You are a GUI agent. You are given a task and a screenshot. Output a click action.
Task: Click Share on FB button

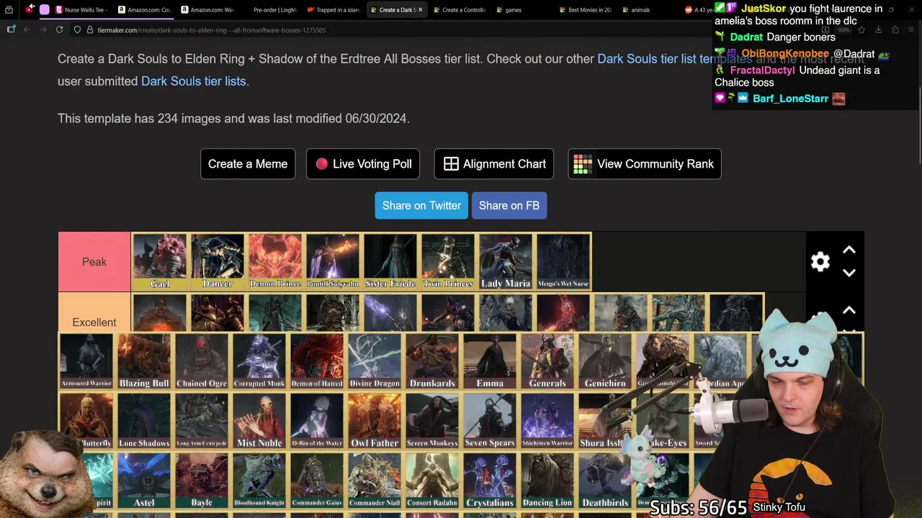coord(509,206)
